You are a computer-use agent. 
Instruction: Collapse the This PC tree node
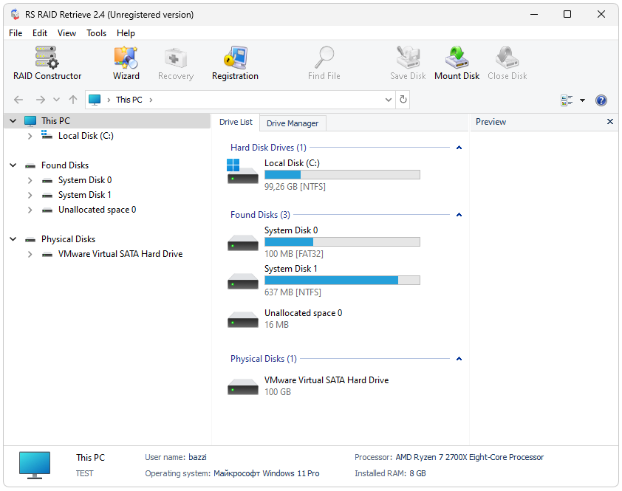13,120
